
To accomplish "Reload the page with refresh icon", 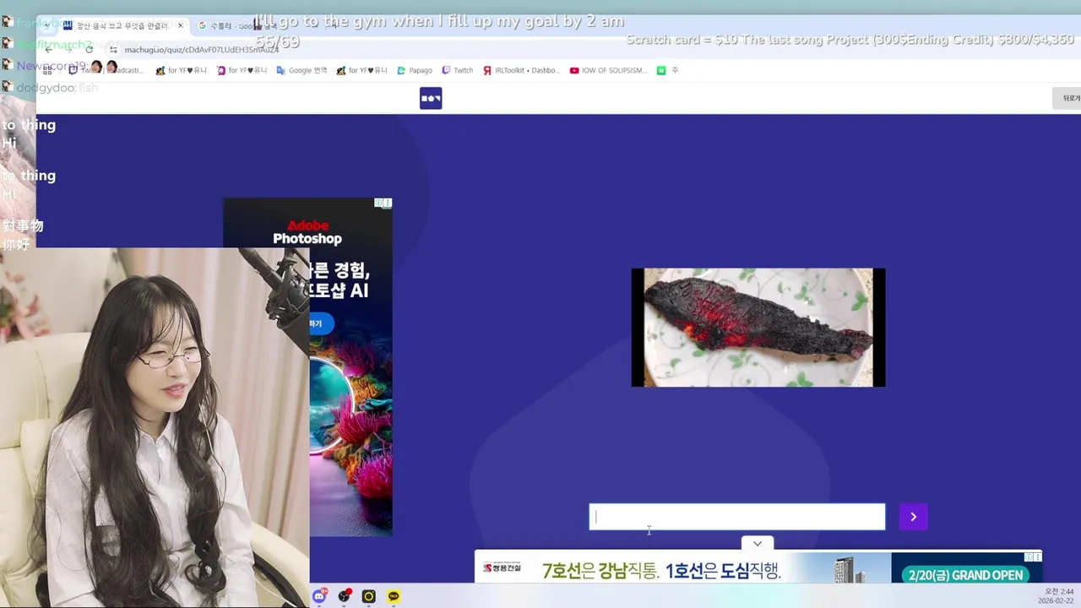I will click(89, 49).
